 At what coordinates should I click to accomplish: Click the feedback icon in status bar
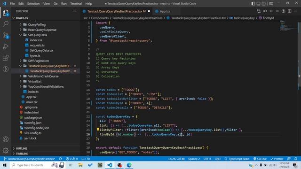click(289, 159)
